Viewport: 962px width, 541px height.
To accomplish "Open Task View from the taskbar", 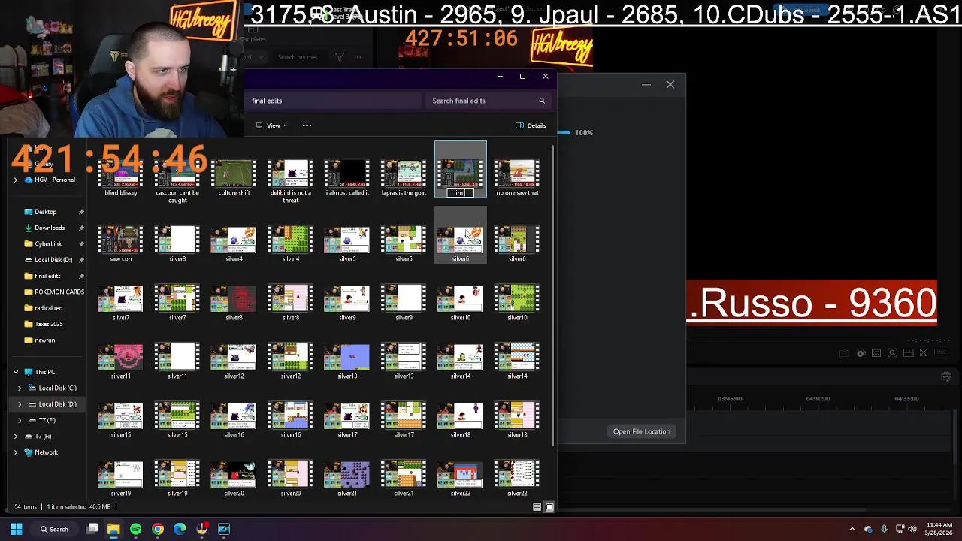I will pos(92,529).
